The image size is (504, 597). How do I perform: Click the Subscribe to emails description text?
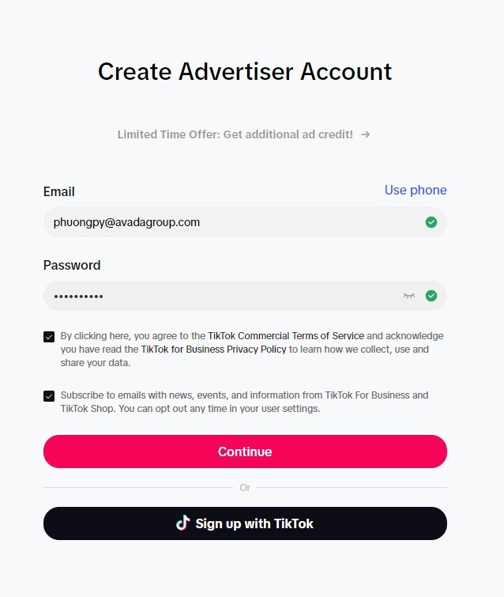(x=244, y=402)
